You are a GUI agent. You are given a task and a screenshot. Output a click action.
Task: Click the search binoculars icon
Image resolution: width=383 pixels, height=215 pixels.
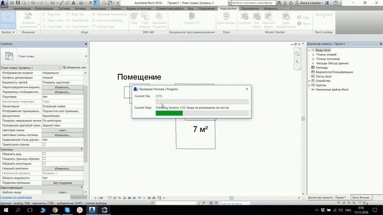(279, 3)
